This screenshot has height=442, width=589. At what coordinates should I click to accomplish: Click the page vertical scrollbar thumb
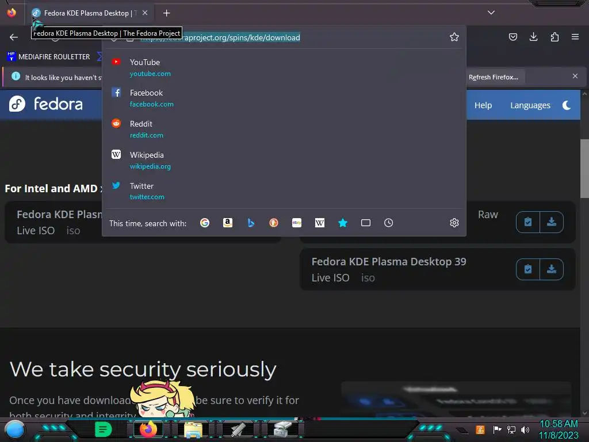(584, 168)
